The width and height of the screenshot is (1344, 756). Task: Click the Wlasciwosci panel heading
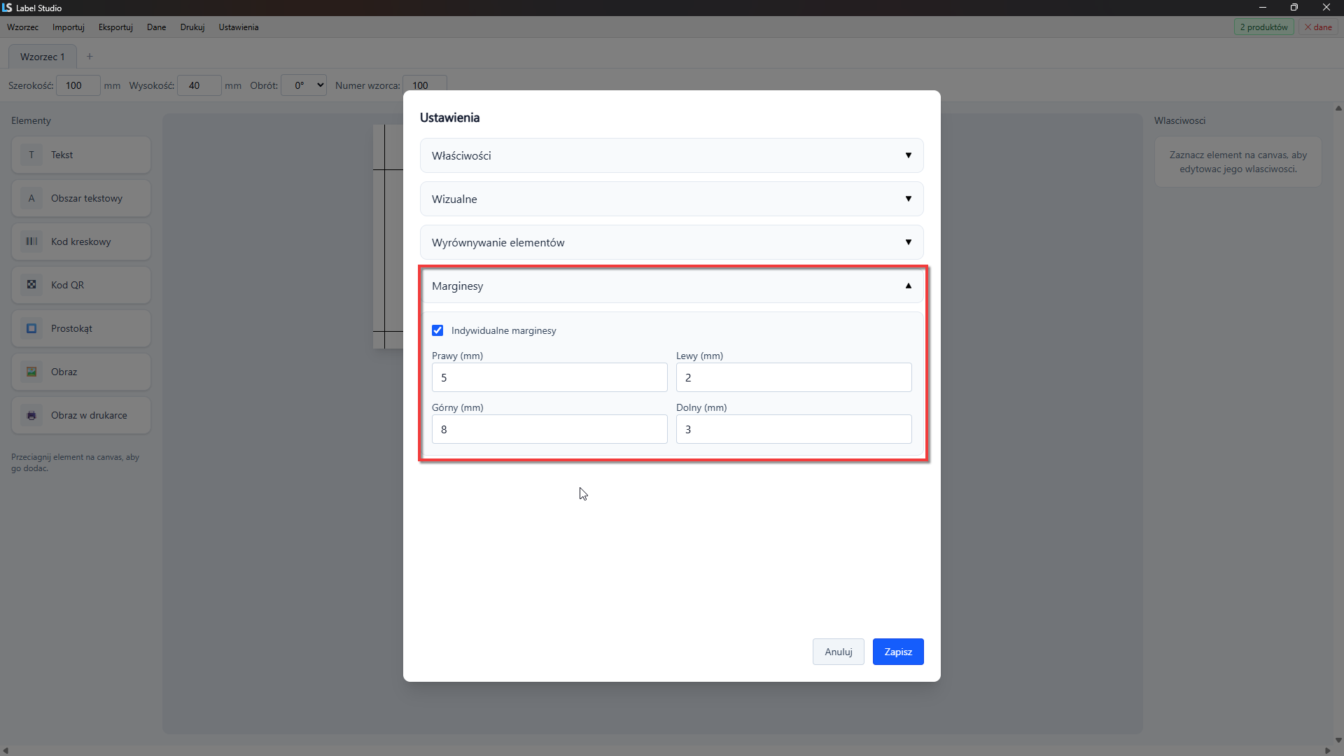coord(1179,120)
